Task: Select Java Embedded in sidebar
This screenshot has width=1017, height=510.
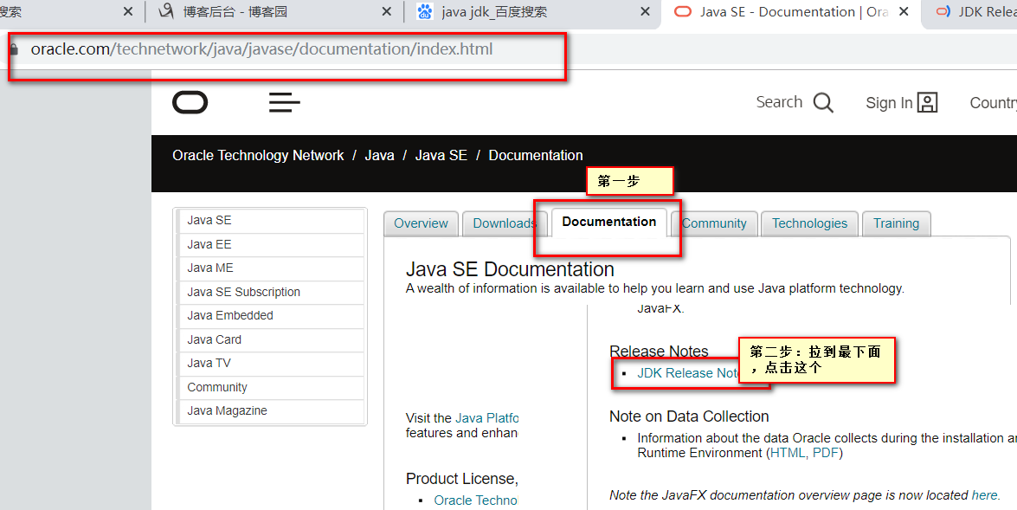Action: (270, 315)
